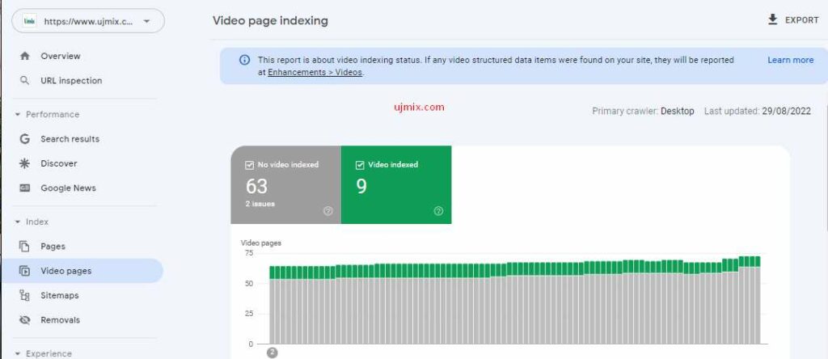Click the export download arrow icon
828x359 pixels.
click(772, 20)
